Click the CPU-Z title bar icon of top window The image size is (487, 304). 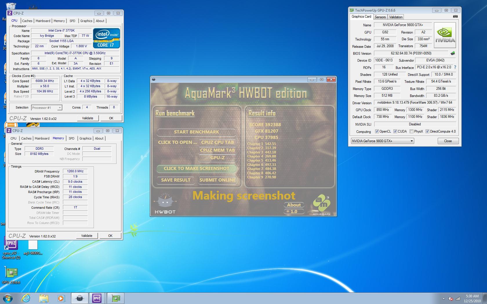[x=10, y=13]
